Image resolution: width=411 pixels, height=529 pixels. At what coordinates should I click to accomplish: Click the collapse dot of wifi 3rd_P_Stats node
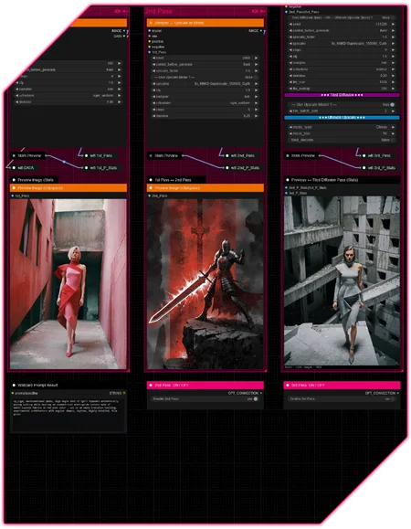coord(364,168)
